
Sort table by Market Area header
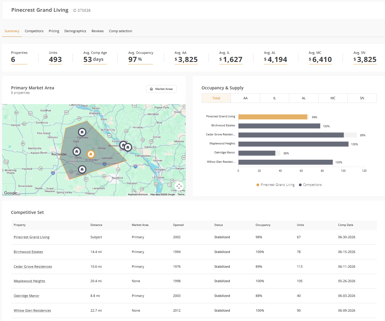(x=140, y=225)
